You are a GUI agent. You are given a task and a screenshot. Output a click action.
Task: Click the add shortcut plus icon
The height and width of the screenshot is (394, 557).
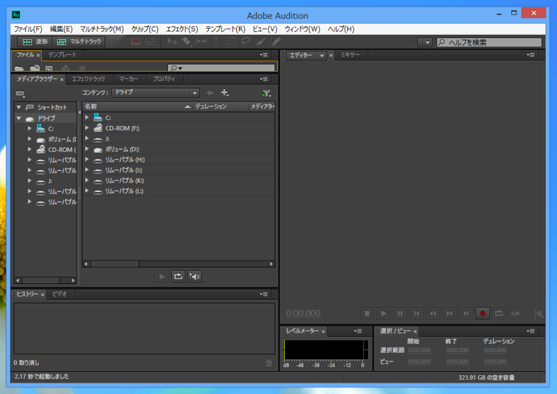(224, 93)
